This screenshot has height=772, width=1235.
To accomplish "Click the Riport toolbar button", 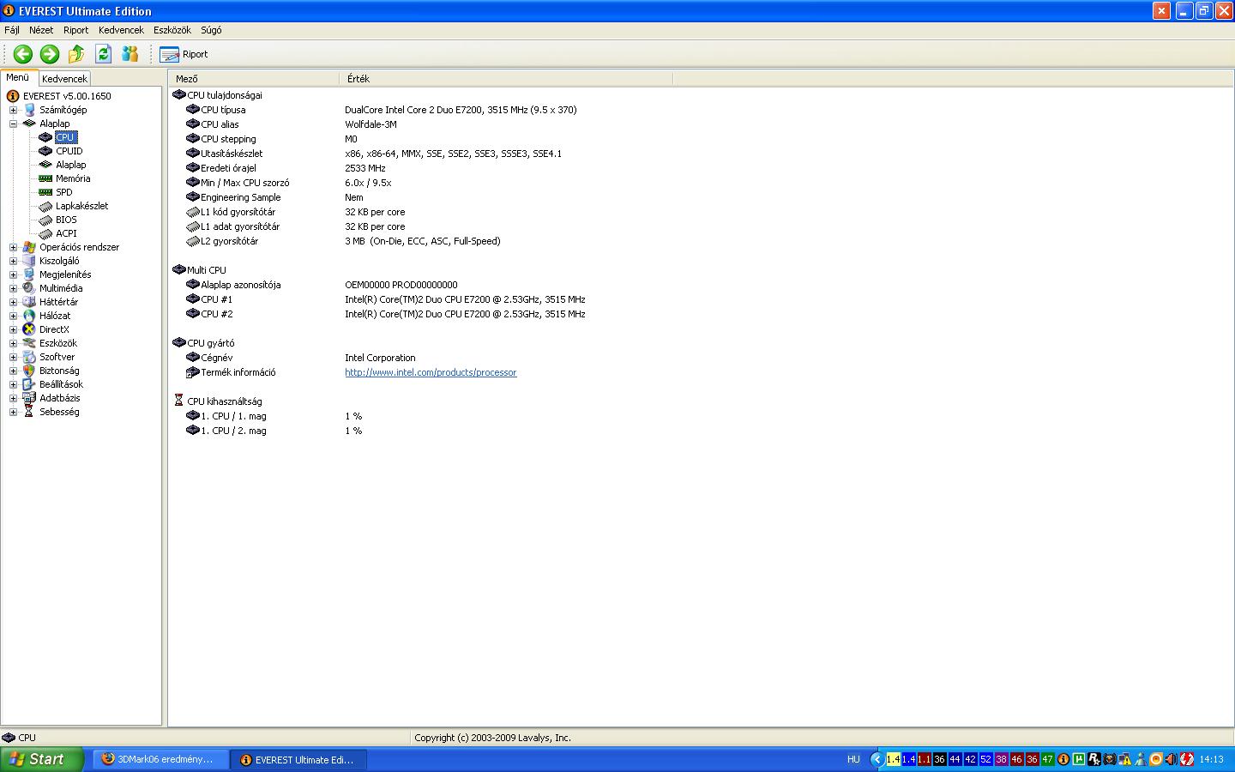I will (x=184, y=54).
